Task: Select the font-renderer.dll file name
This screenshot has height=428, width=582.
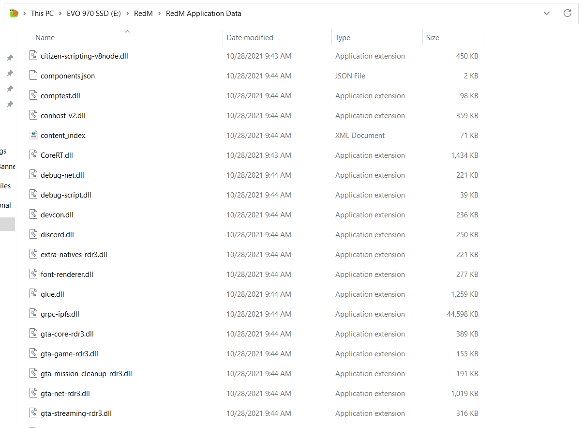Action: point(67,274)
